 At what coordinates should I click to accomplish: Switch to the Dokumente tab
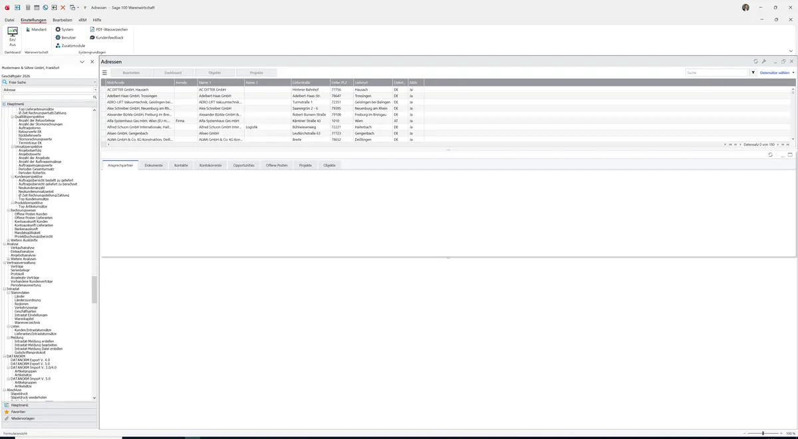[154, 165]
